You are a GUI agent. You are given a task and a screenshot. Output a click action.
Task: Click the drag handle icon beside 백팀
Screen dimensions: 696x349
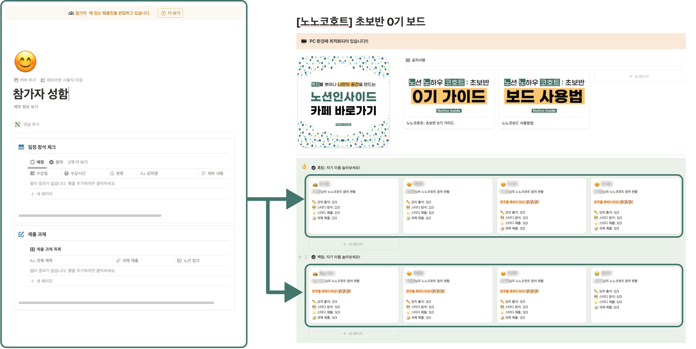click(306, 257)
